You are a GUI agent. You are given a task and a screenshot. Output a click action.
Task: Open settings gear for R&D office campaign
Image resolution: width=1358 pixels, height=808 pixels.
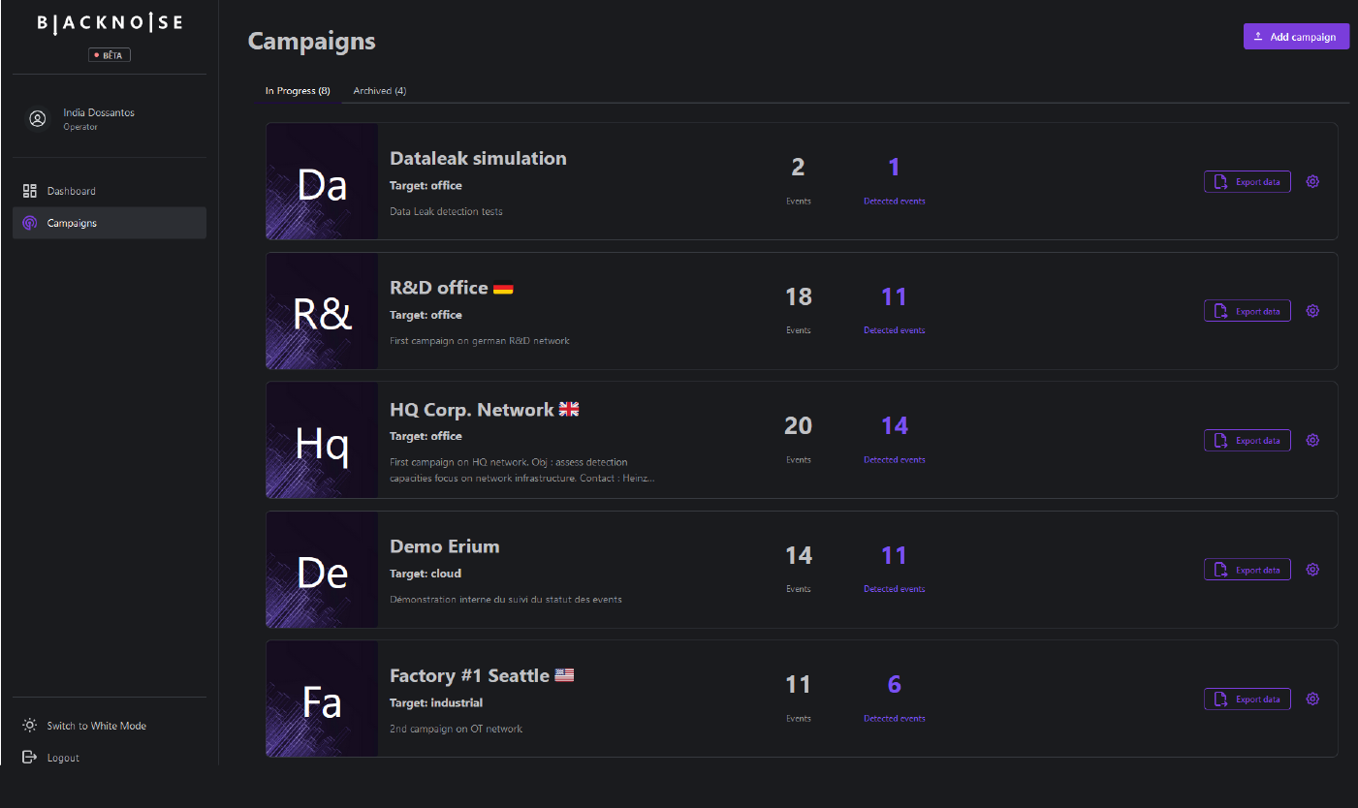[x=1312, y=311]
